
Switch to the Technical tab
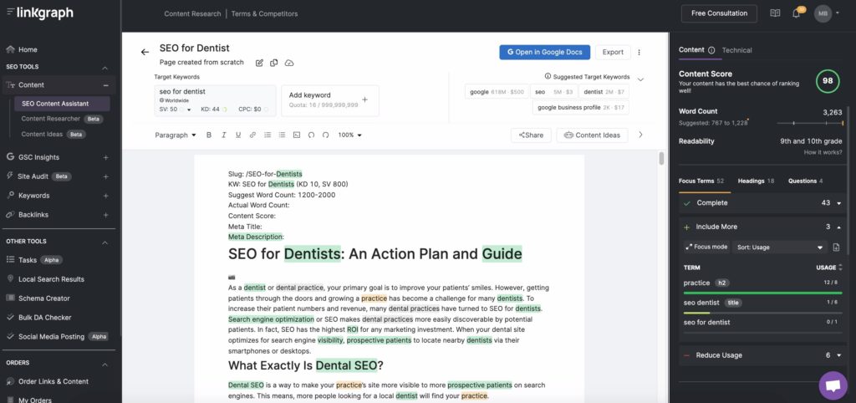pos(736,50)
